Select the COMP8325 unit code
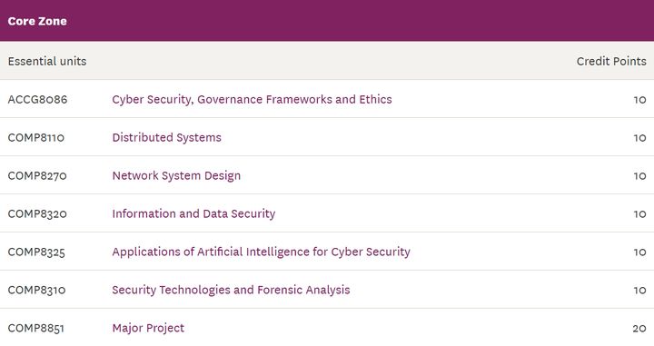654x346 pixels. 36,252
